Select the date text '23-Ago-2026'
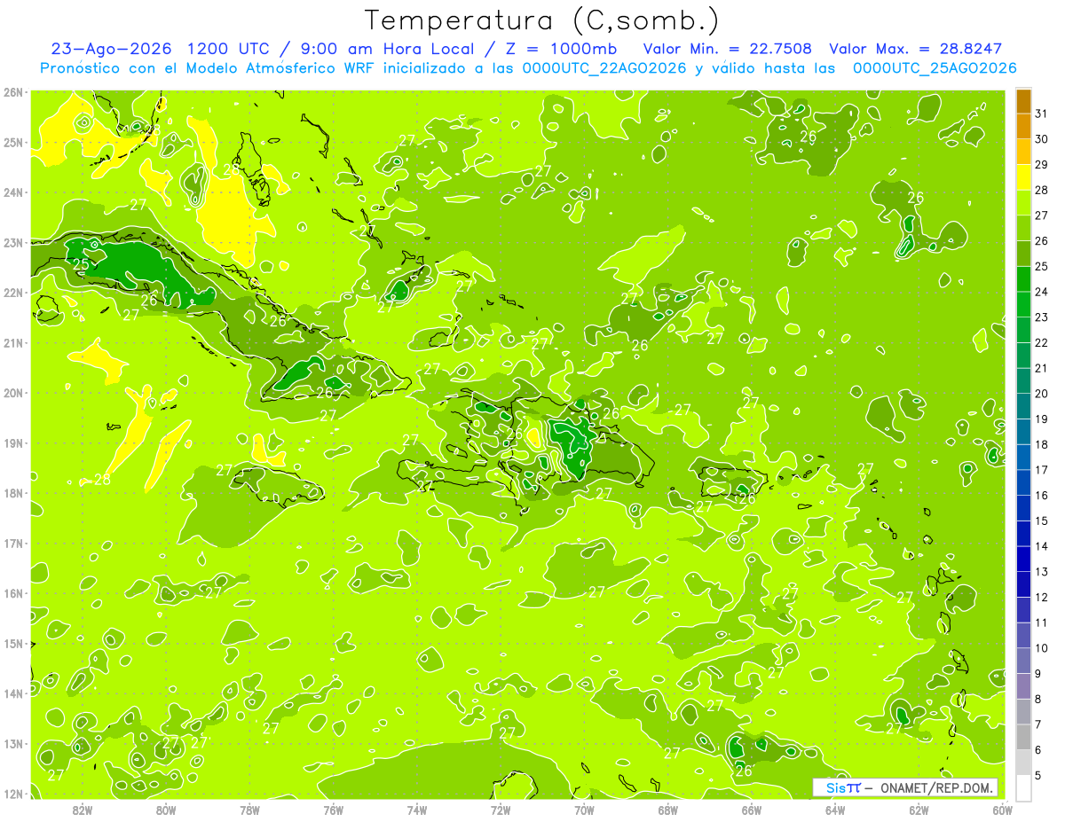 point(110,49)
